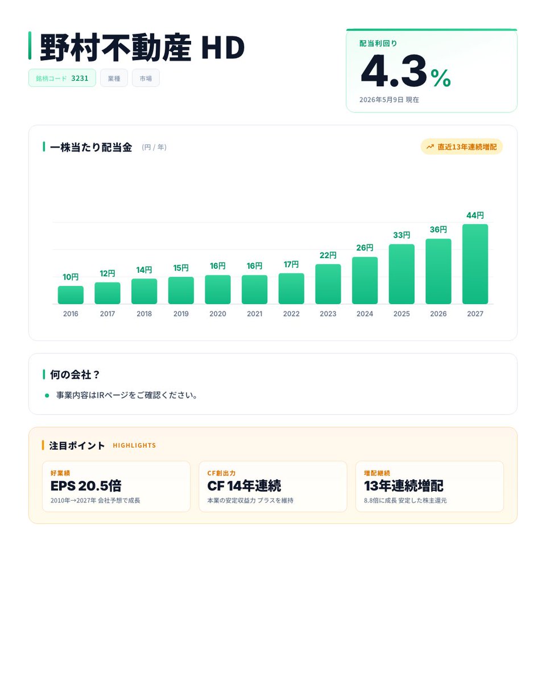The width and height of the screenshot is (546, 682).
Task: Click the 2010年→2027年 description text
Action: pos(96,501)
